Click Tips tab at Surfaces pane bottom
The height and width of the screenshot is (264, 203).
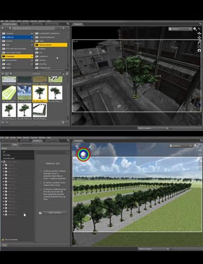click(4, 245)
